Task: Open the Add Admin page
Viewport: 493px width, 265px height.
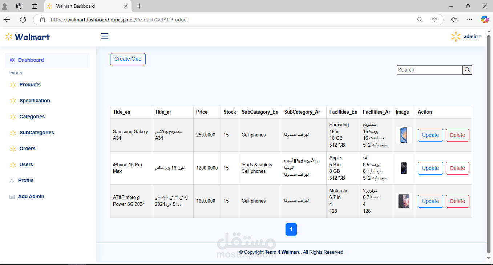Action: 31,196
